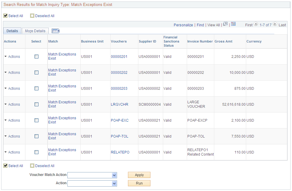Click the Personalize link
This screenshot has width=292, height=191.
click(183, 25)
